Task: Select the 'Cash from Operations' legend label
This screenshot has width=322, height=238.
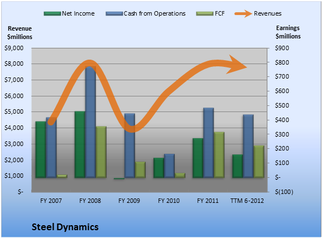Action: 155,13
